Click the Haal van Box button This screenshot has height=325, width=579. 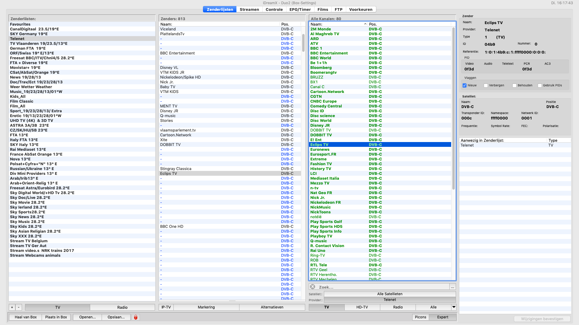[26, 317]
